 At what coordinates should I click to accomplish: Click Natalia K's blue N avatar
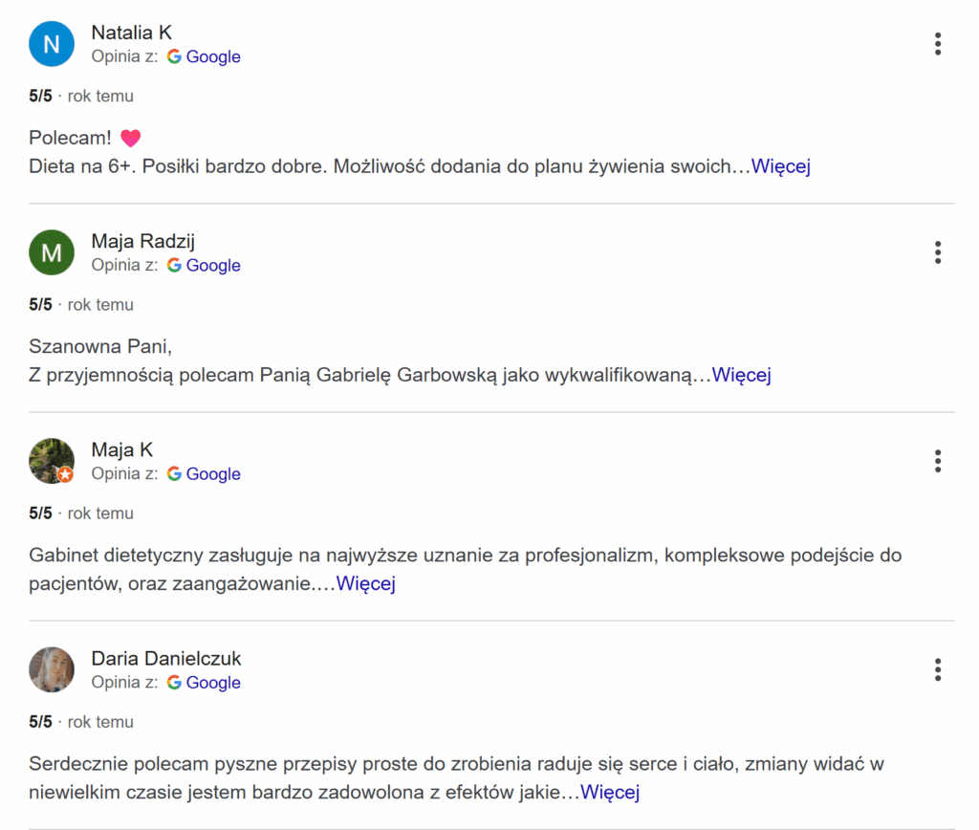point(52,44)
